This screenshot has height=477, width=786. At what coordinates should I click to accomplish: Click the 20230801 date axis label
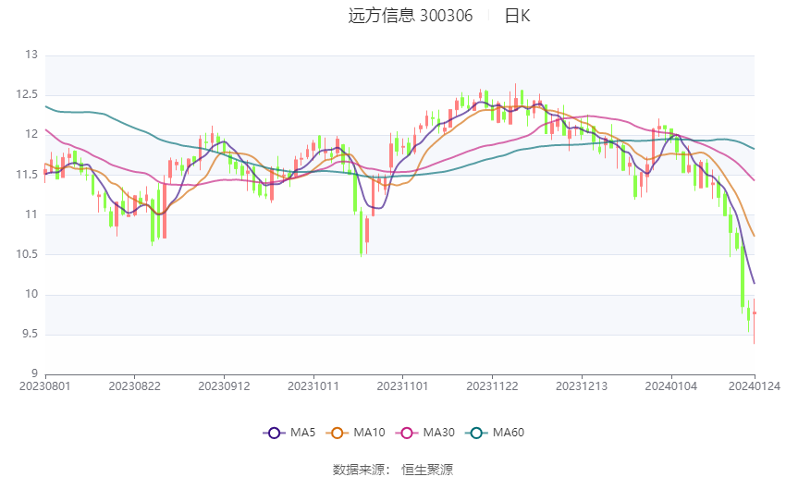(x=45, y=386)
